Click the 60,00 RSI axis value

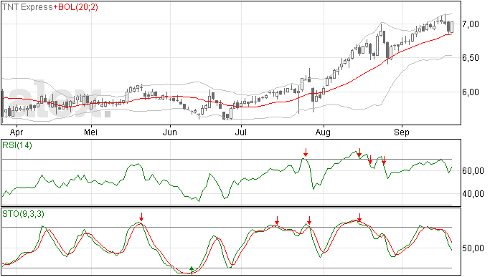473,171
